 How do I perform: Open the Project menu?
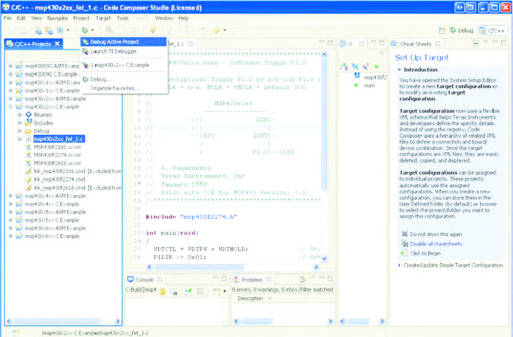pos(81,18)
